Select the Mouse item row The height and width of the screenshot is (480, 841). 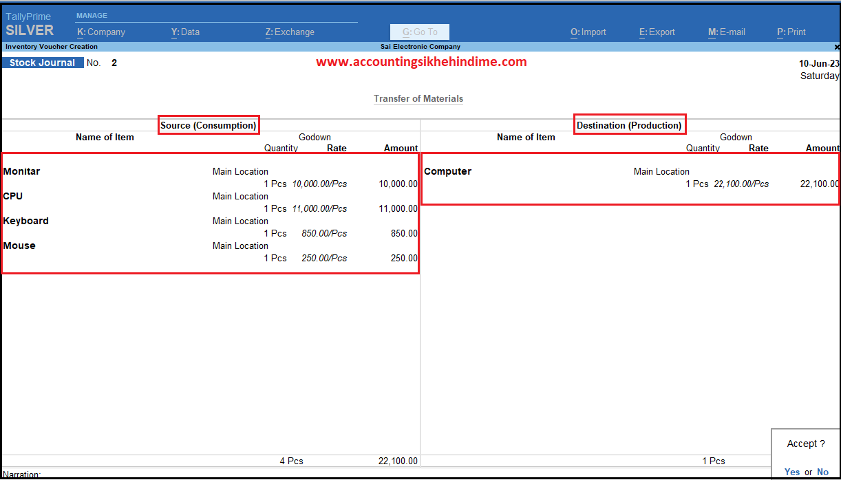coord(19,246)
